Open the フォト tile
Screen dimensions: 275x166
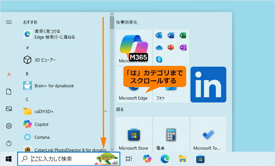tap(171, 85)
